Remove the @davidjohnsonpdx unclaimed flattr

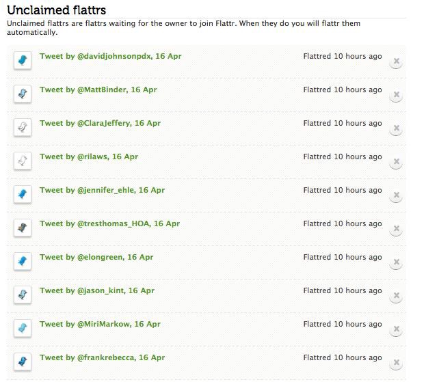pyautogui.click(x=396, y=62)
